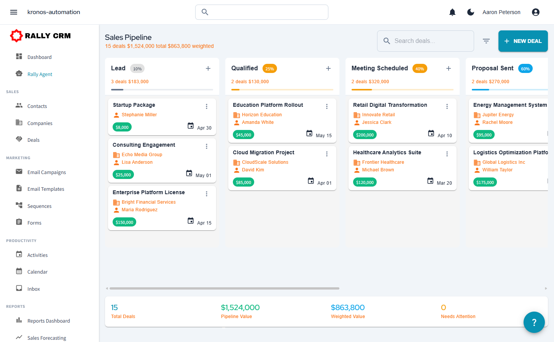This screenshot has height=342, width=554.
Task: Open Sales Forecasting report
Action: (46, 337)
